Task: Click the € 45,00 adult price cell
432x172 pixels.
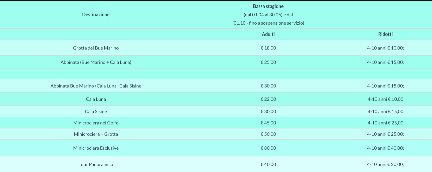Action: point(268,123)
